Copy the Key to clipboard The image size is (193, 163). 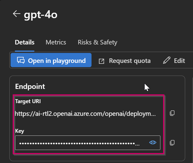[172, 143]
